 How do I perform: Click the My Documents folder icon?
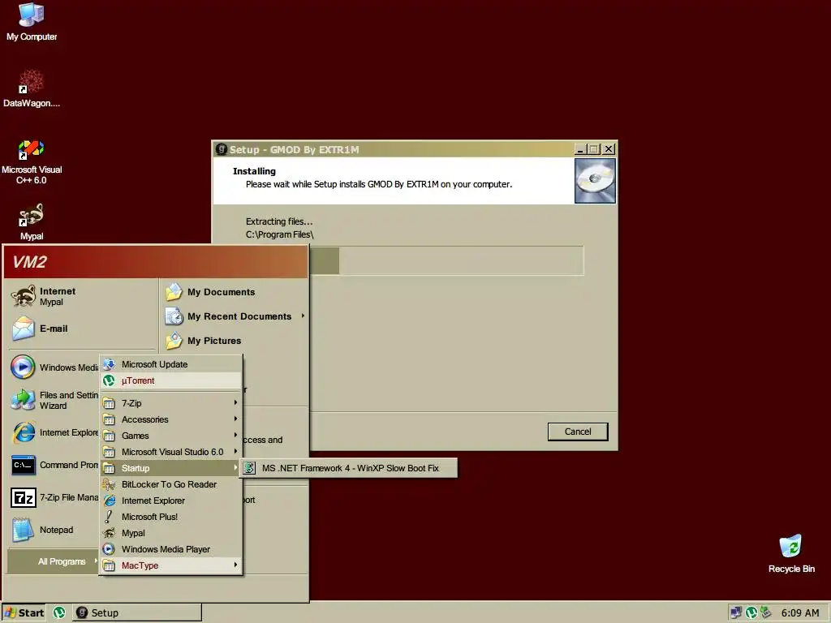pos(174,292)
